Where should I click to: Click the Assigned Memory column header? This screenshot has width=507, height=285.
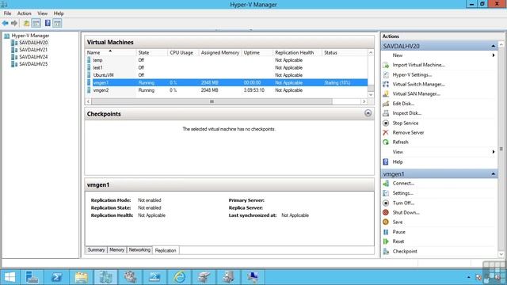click(x=220, y=53)
